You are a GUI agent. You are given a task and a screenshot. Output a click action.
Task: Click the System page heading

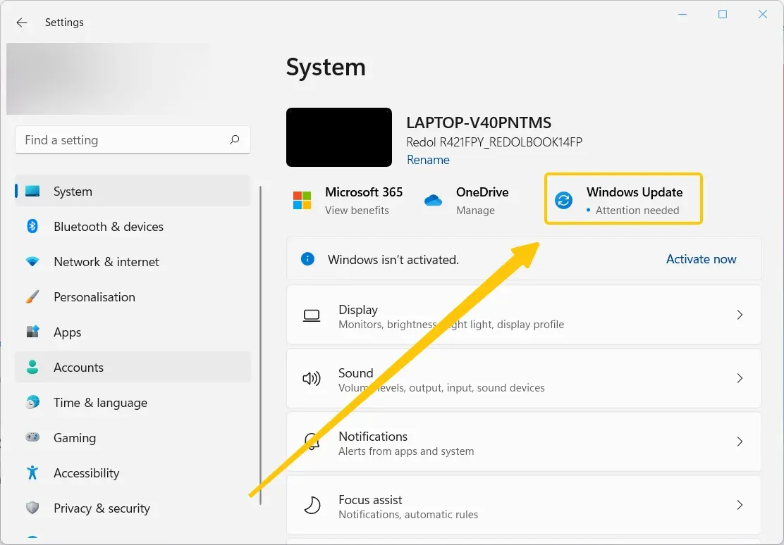pos(326,67)
